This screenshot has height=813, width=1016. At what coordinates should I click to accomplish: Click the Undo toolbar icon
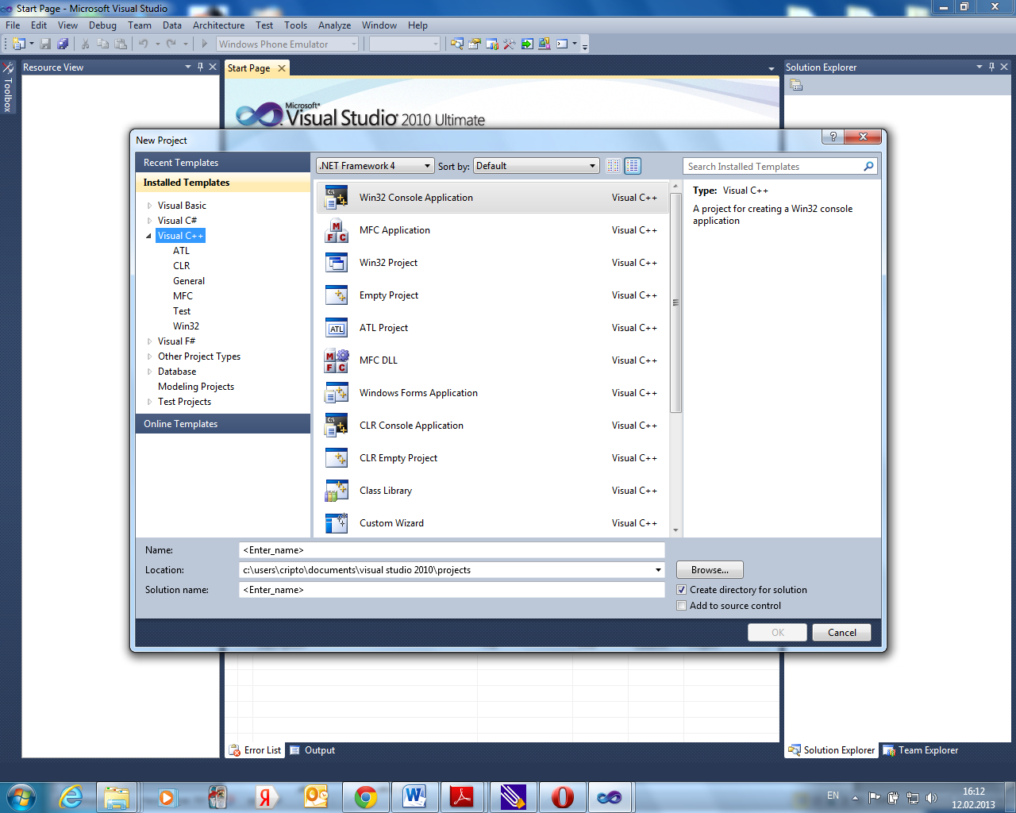[x=144, y=44]
